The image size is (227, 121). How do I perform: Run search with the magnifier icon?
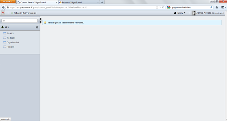coord(211,7)
